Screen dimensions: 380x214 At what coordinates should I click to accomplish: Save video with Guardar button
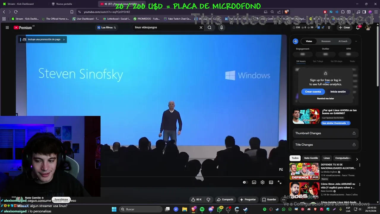[x=269, y=199]
